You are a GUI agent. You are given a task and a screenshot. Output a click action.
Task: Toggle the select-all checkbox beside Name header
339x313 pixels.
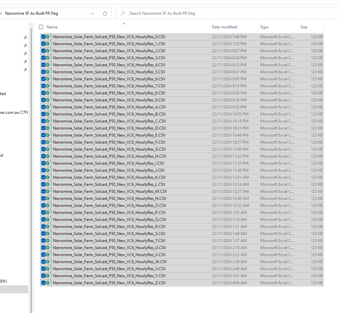point(41,27)
